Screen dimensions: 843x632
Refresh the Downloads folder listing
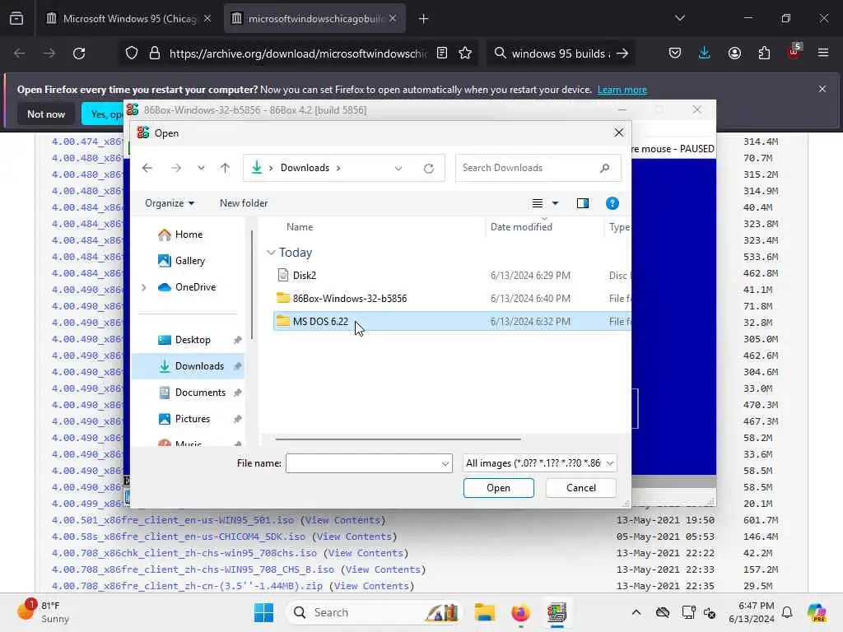(428, 168)
